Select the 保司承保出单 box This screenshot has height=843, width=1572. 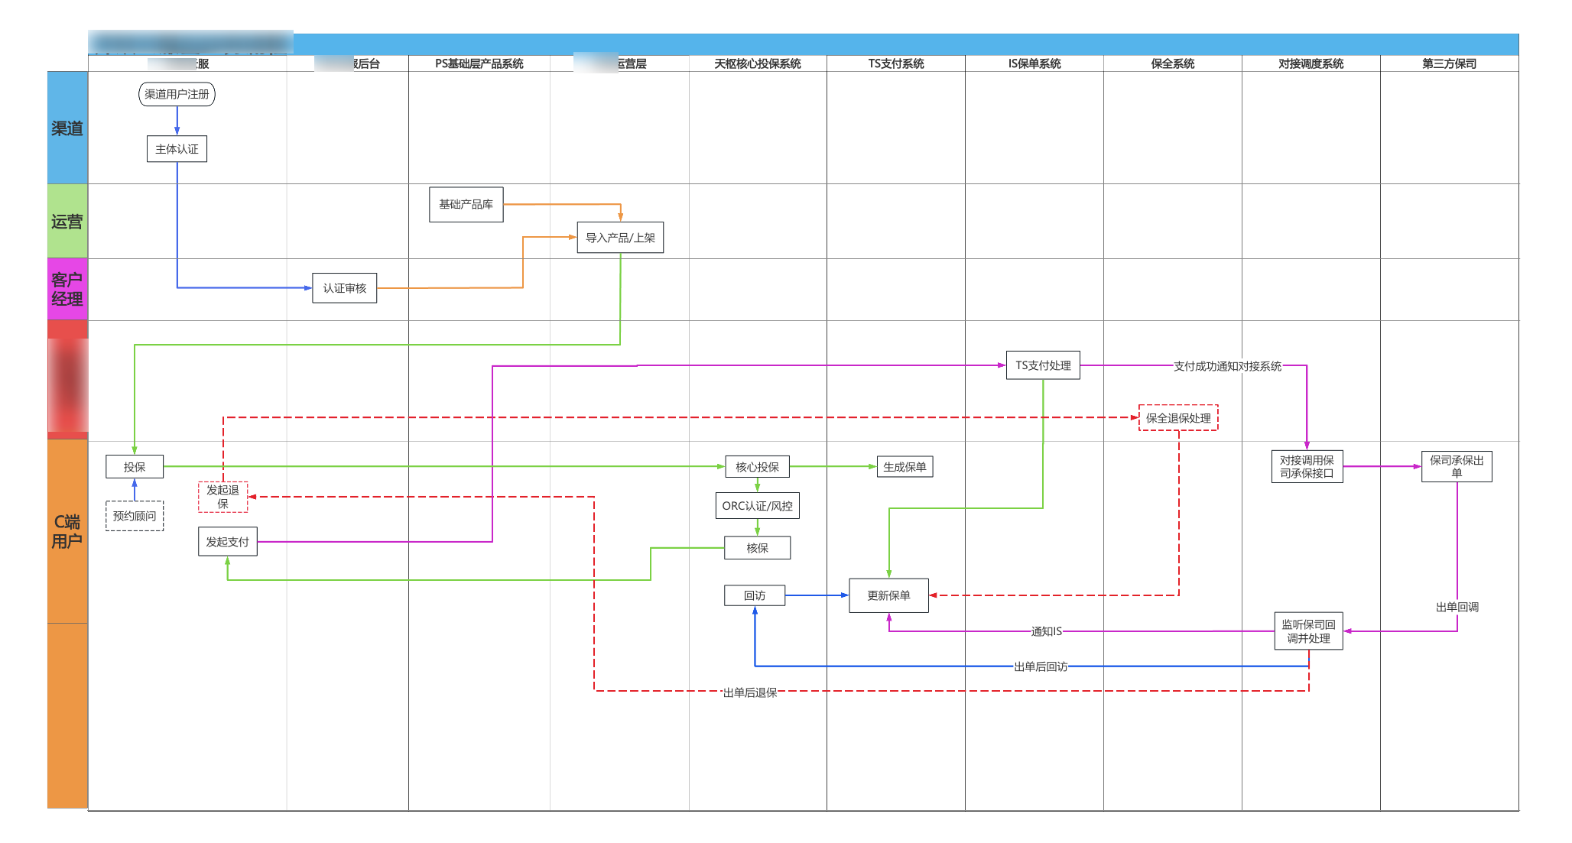click(x=1457, y=466)
